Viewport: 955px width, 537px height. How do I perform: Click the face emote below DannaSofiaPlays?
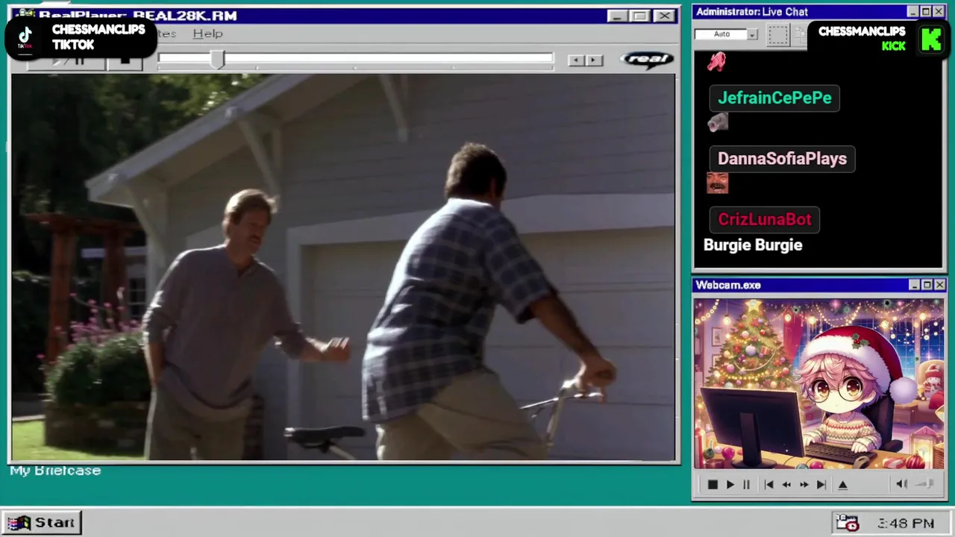click(717, 183)
